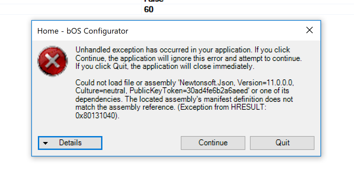Click the HRESULT code 0x80131040

96,116
